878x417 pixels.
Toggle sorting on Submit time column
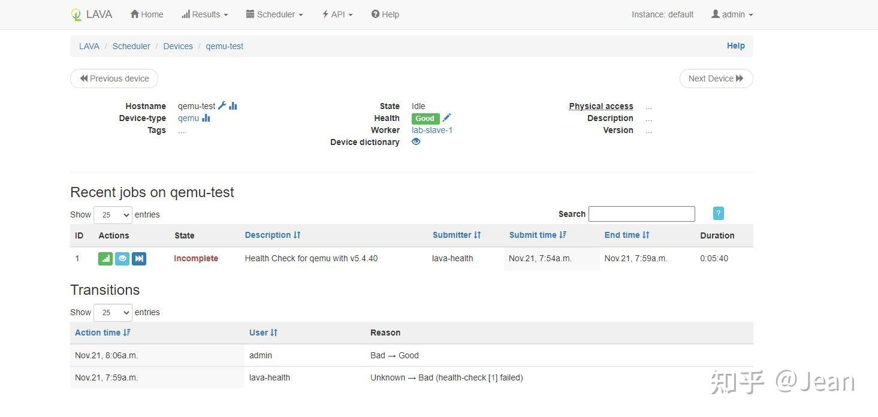coord(538,235)
